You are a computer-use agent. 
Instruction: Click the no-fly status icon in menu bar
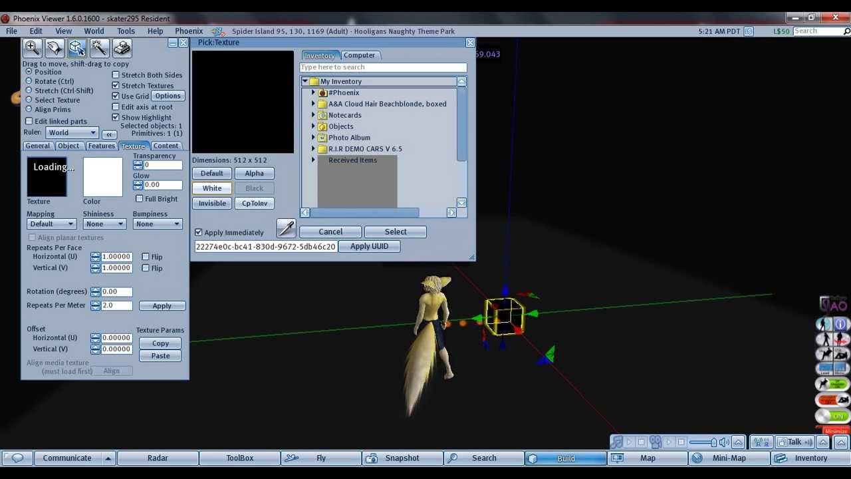(x=217, y=31)
